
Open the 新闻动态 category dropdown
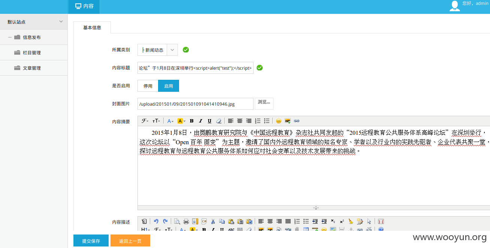pos(157,50)
